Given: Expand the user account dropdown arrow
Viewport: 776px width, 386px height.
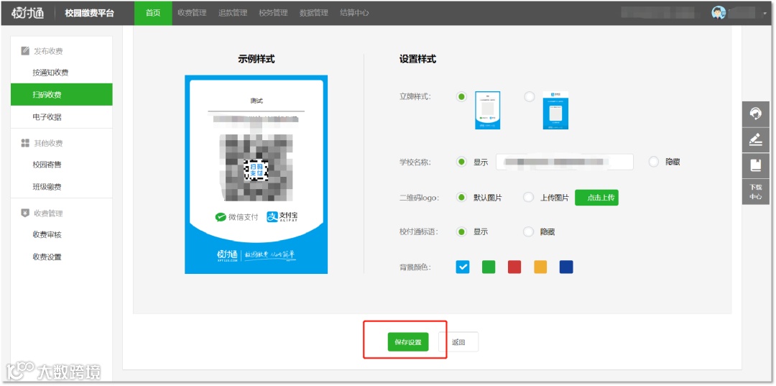Looking at the screenshot, I should [765, 14].
